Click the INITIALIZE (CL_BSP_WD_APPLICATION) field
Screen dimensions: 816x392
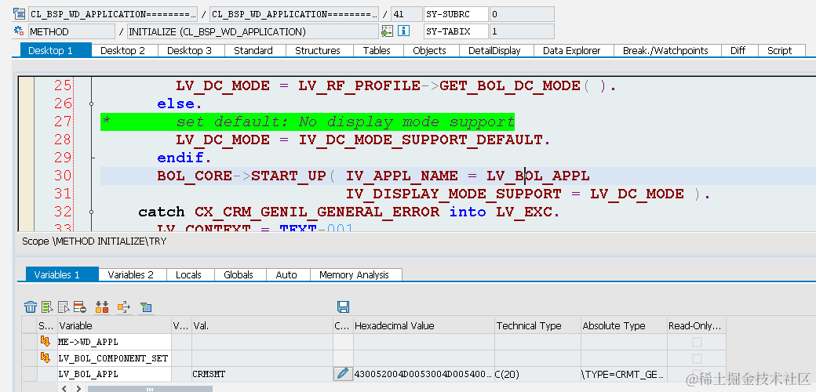pos(253,31)
